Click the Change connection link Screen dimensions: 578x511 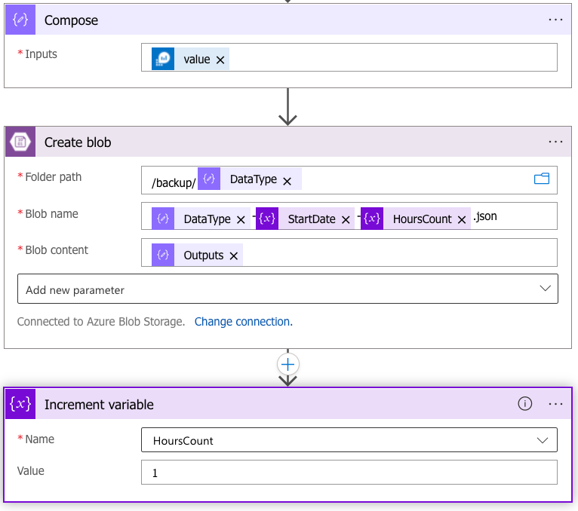243,322
